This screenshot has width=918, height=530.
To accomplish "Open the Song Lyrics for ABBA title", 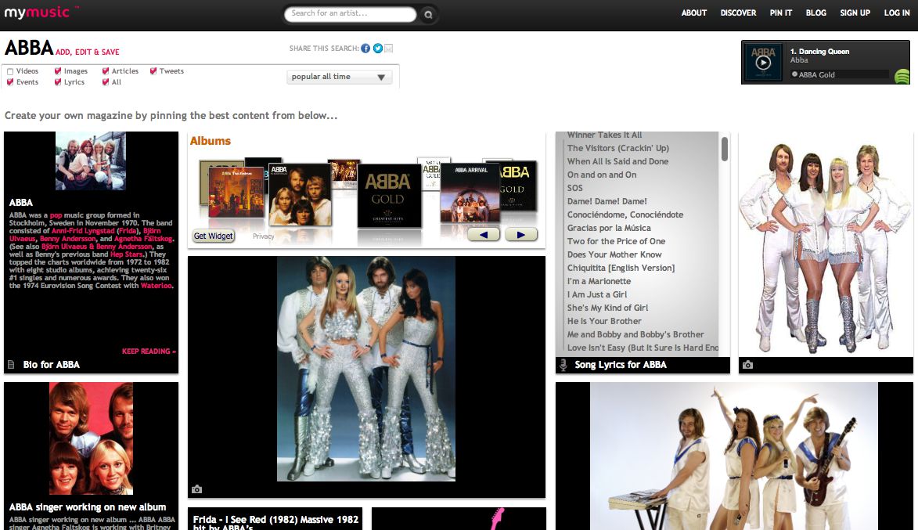I will click(x=621, y=365).
